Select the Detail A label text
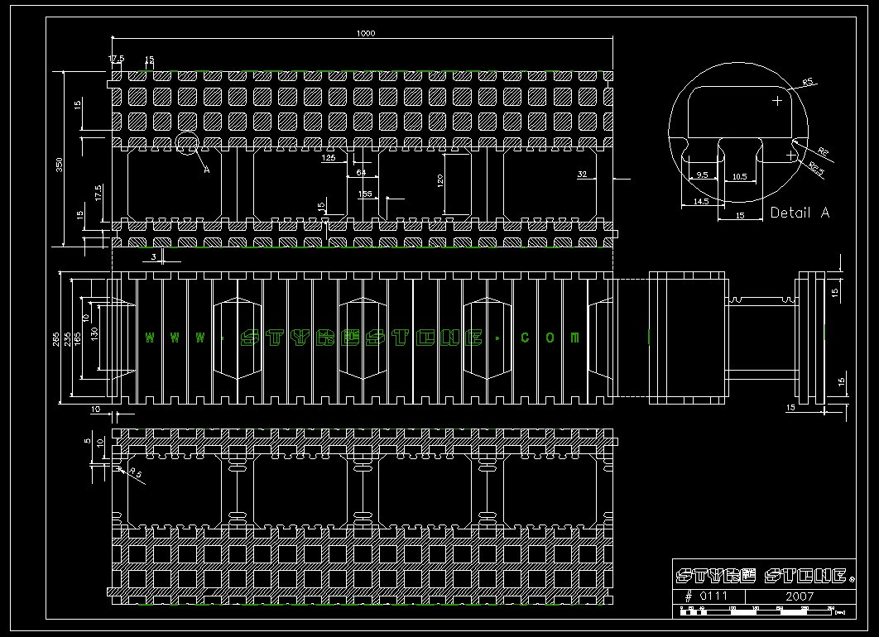Image resolution: width=879 pixels, height=637 pixels. click(799, 213)
